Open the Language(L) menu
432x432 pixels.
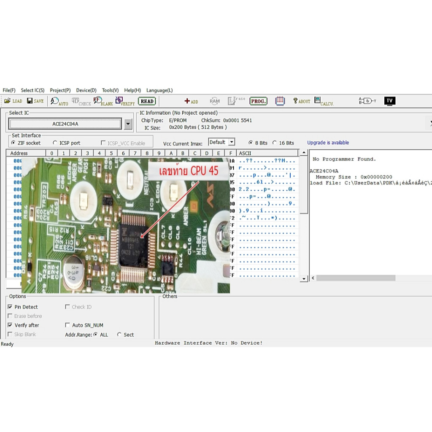pos(159,90)
